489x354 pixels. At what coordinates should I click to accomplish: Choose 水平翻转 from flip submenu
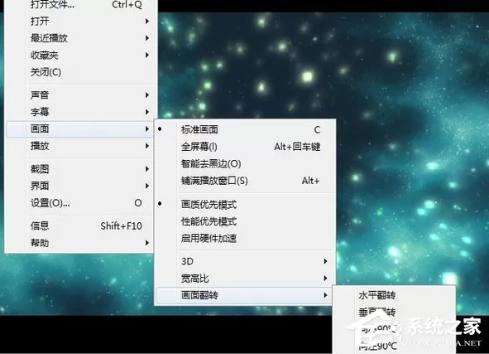394,295
